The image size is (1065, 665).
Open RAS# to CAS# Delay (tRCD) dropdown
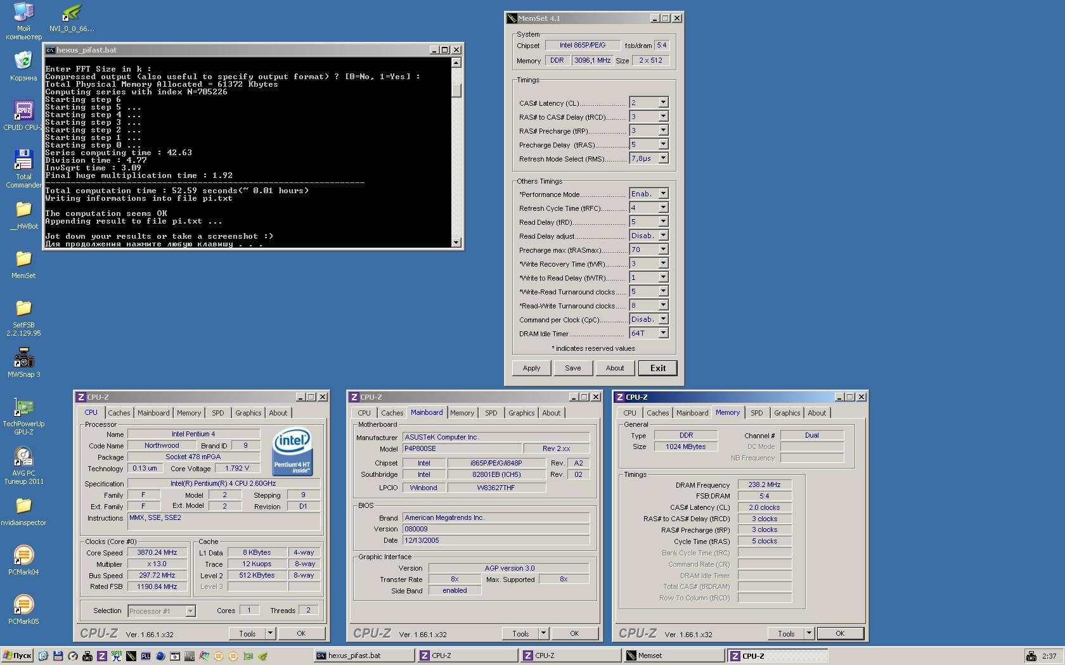(663, 117)
